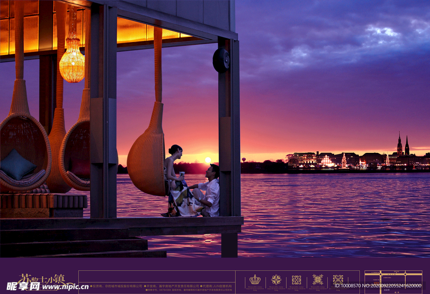This screenshot has width=430, height=294.
Task: Click the blue cushion in the hanging chair
Action: (17, 165)
